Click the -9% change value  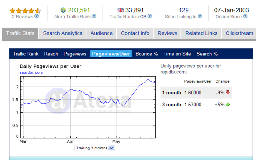tap(220, 93)
